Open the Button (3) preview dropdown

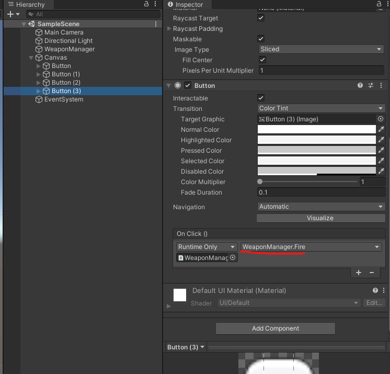(186, 347)
